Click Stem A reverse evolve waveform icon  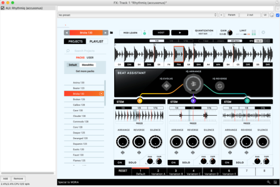pos(139,153)
